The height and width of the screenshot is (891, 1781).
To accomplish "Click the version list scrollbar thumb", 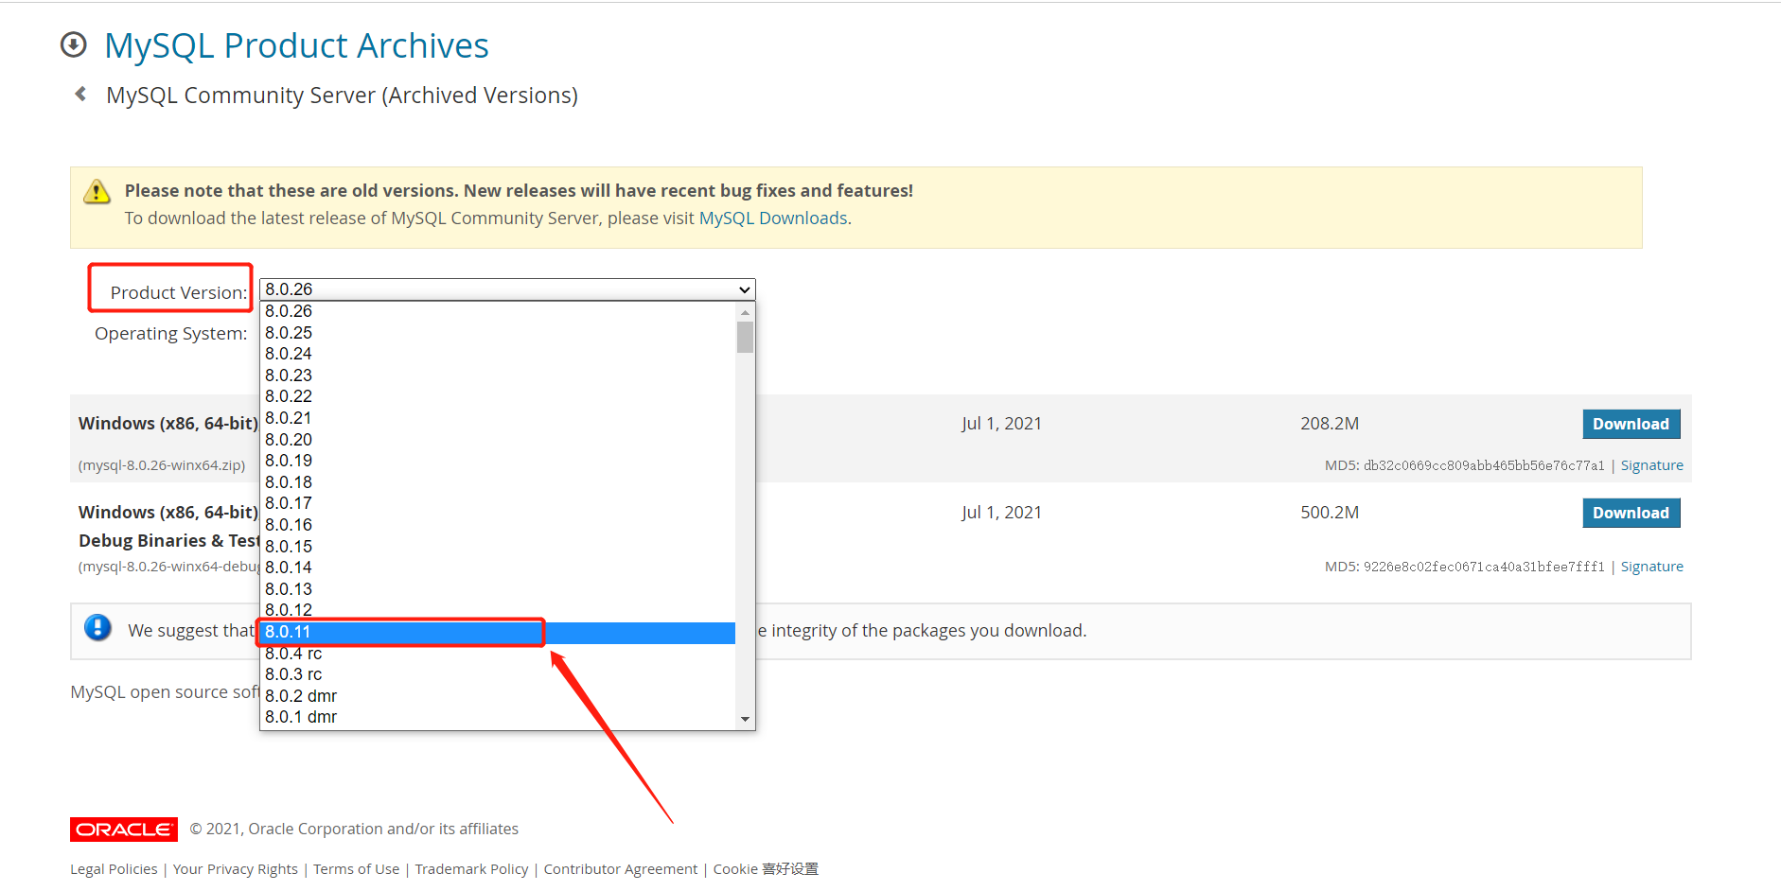I will click(x=746, y=337).
